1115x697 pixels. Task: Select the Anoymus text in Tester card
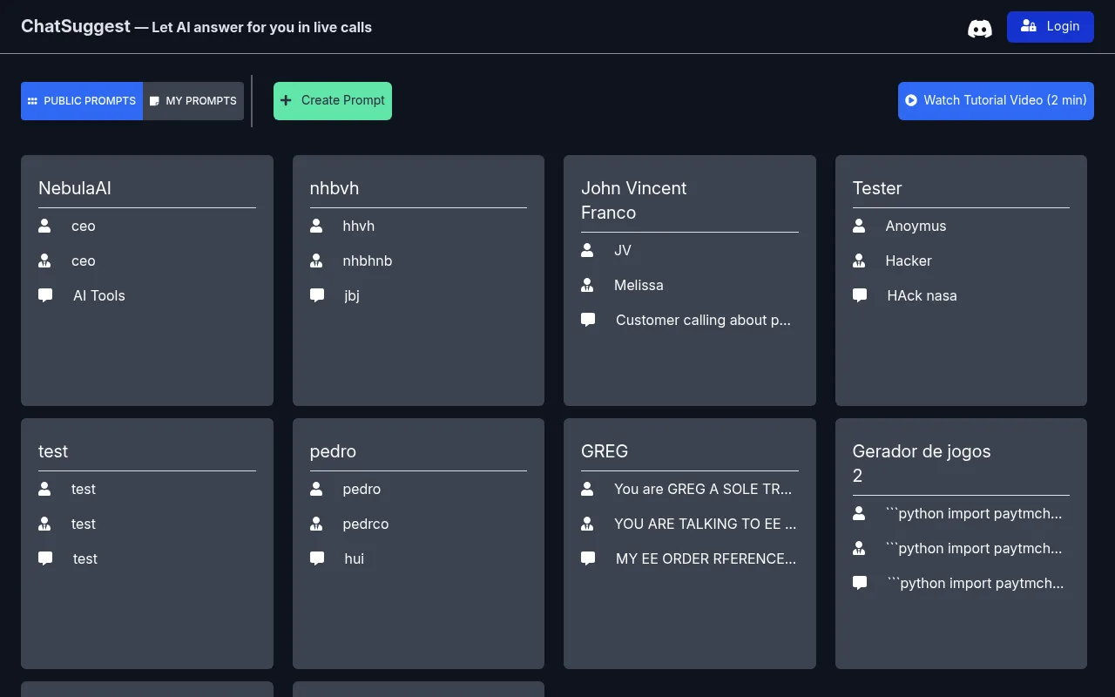click(916, 226)
